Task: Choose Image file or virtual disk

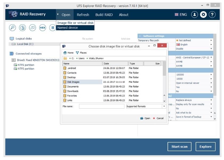Action: pos(75,23)
